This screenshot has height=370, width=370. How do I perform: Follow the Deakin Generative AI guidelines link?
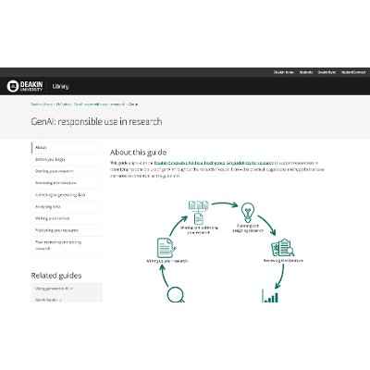(214, 163)
